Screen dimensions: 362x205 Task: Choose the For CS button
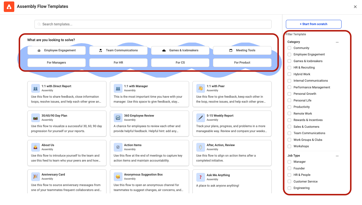pyautogui.click(x=180, y=63)
